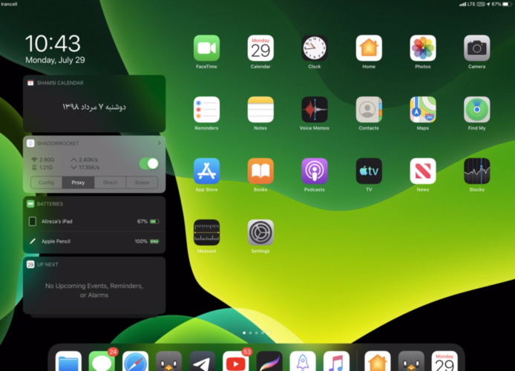Launch Voice Memos
Viewport: 515px width, 371px height.
315,109
